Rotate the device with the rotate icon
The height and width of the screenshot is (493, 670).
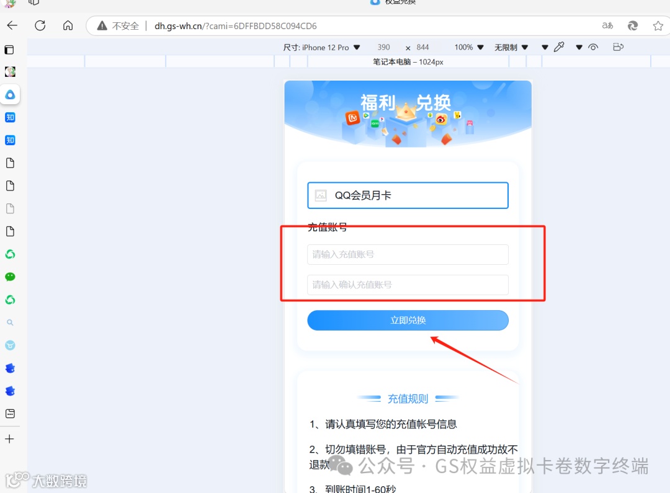(619, 47)
